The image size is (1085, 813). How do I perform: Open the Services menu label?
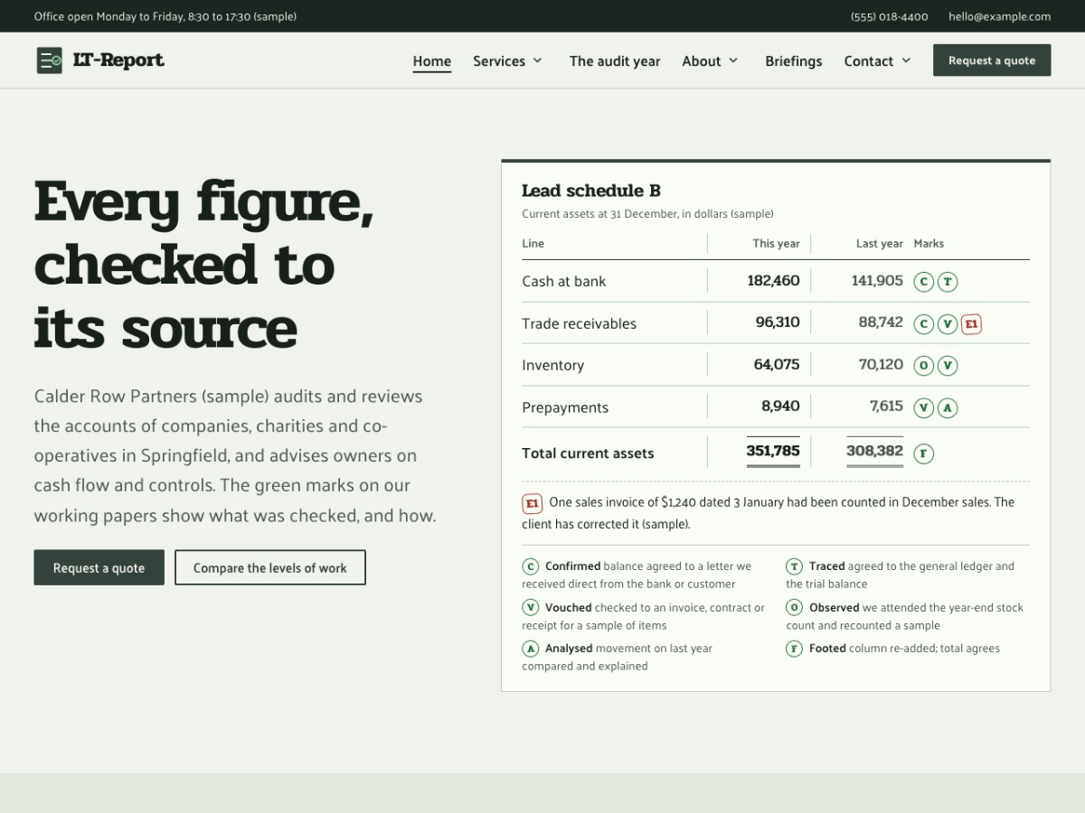(499, 61)
